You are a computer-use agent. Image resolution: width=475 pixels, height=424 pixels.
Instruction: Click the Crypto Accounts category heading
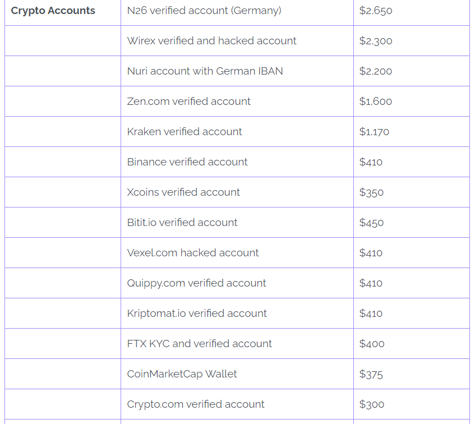point(53,11)
